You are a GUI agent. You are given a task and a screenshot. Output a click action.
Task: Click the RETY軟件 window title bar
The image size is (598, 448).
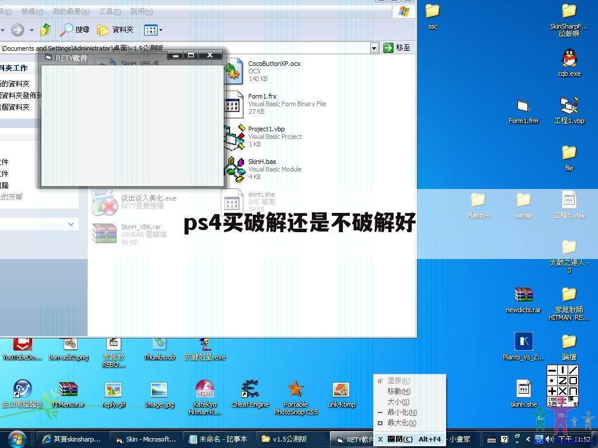(x=103, y=58)
